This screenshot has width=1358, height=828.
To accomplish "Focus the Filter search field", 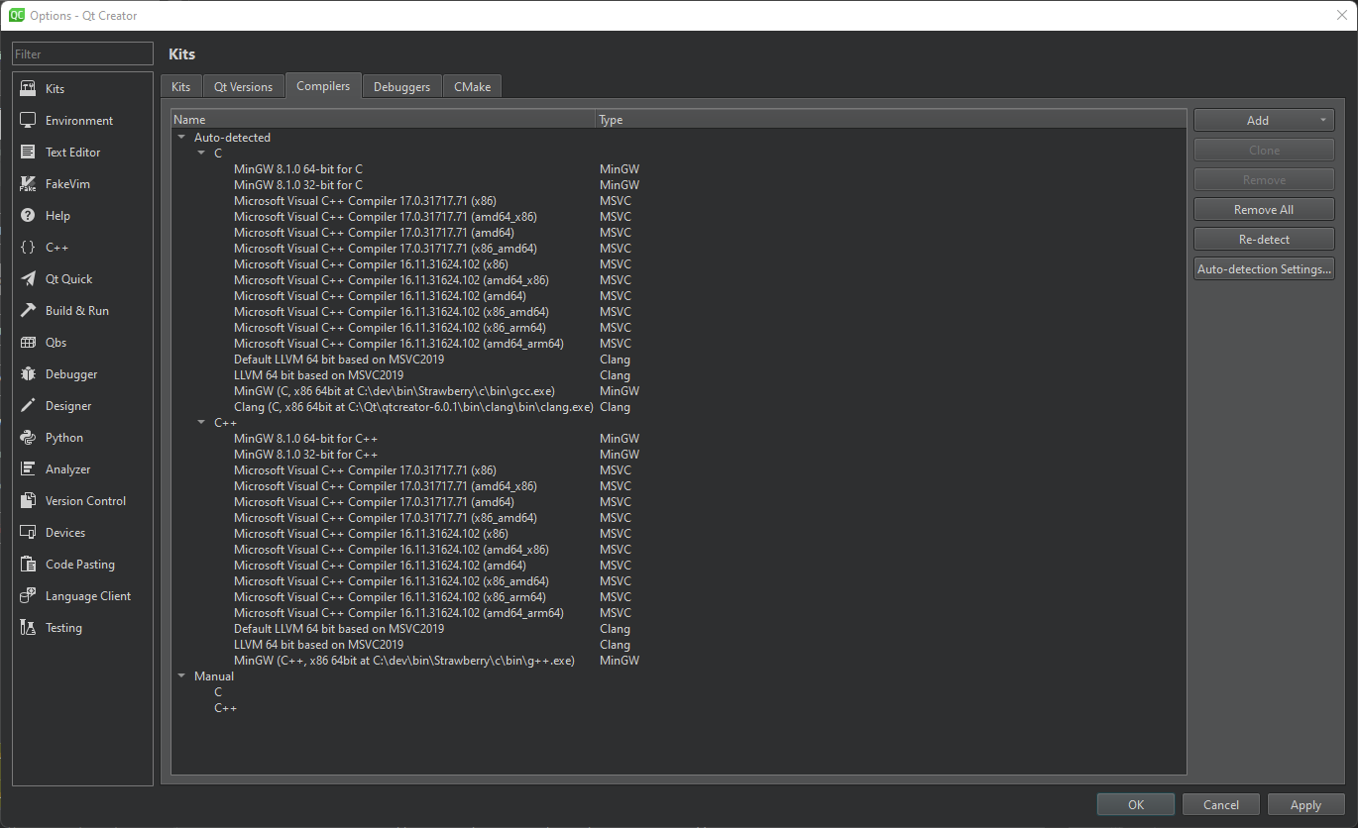I will coord(83,54).
